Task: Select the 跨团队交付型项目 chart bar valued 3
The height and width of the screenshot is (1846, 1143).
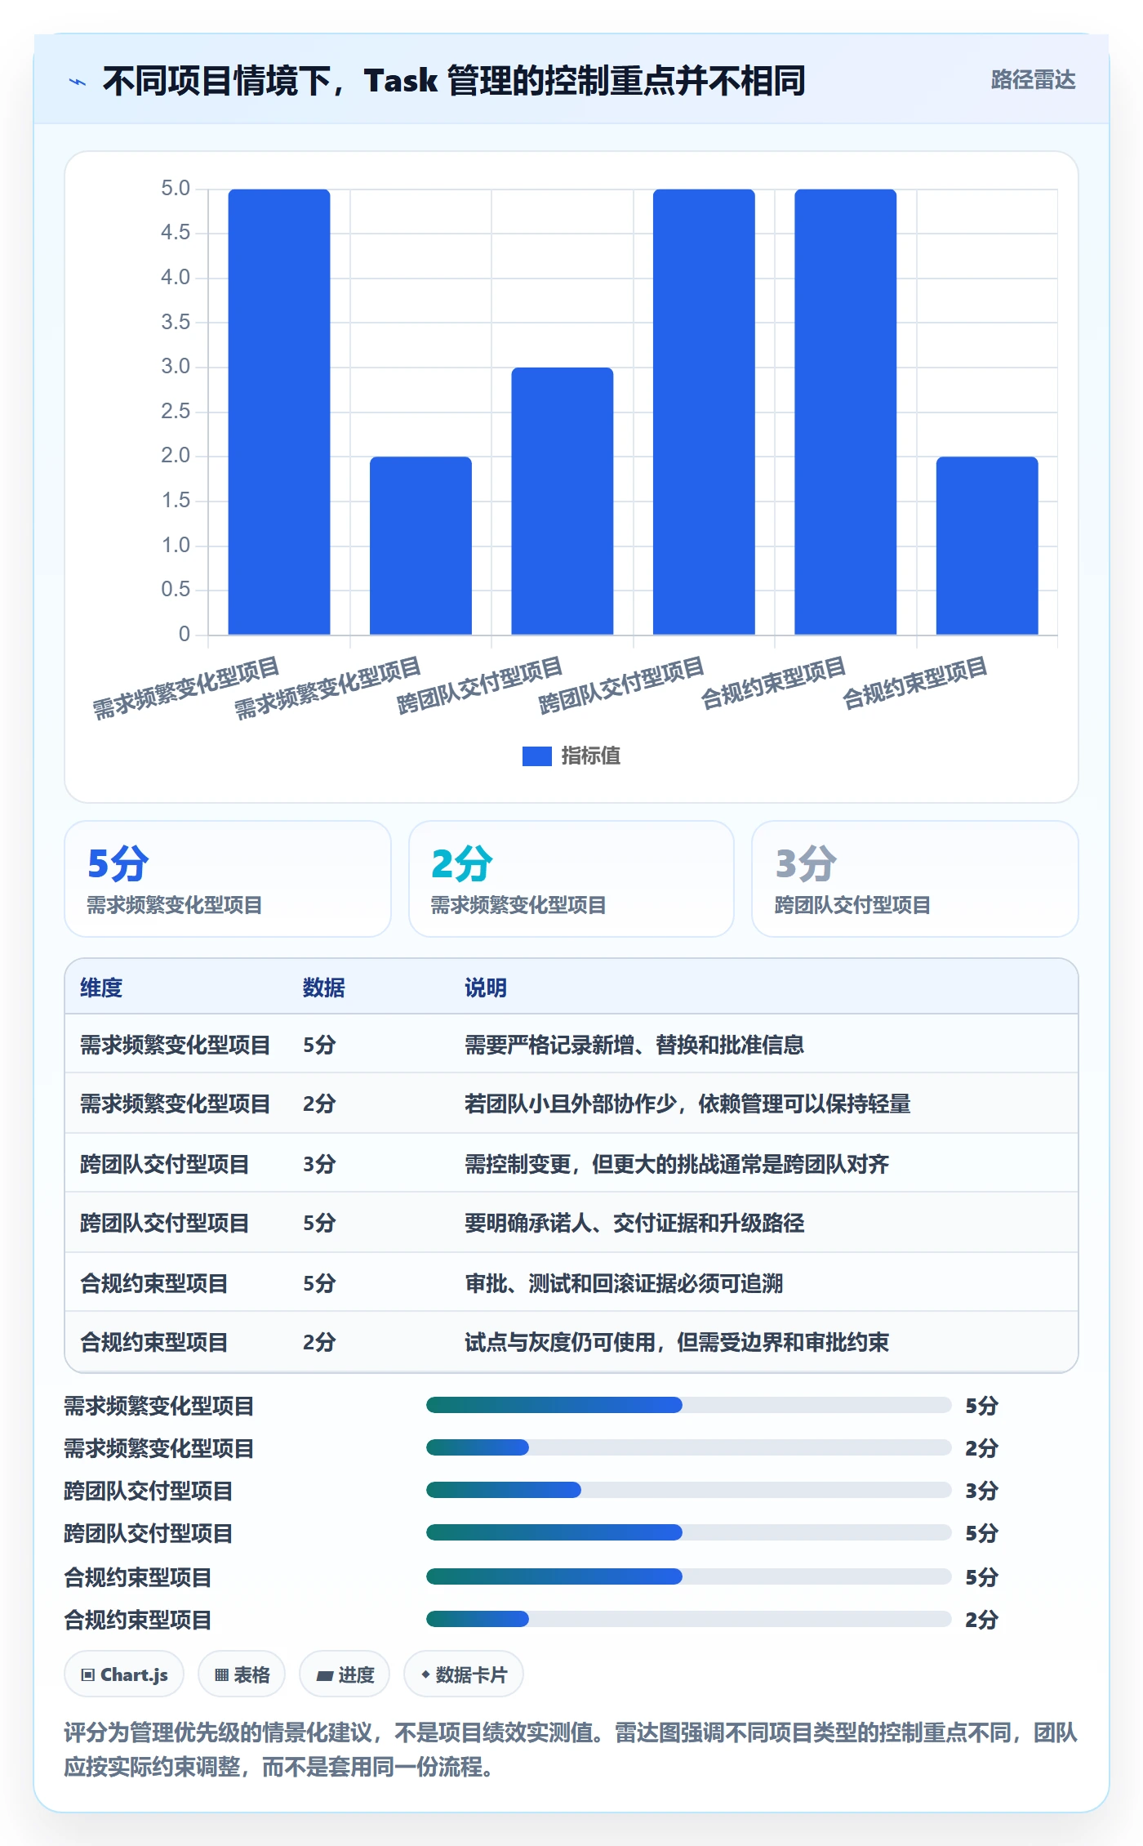Action: click(562, 501)
